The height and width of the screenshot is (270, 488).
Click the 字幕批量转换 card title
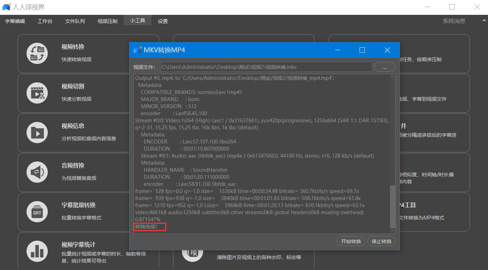coord(79,205)
